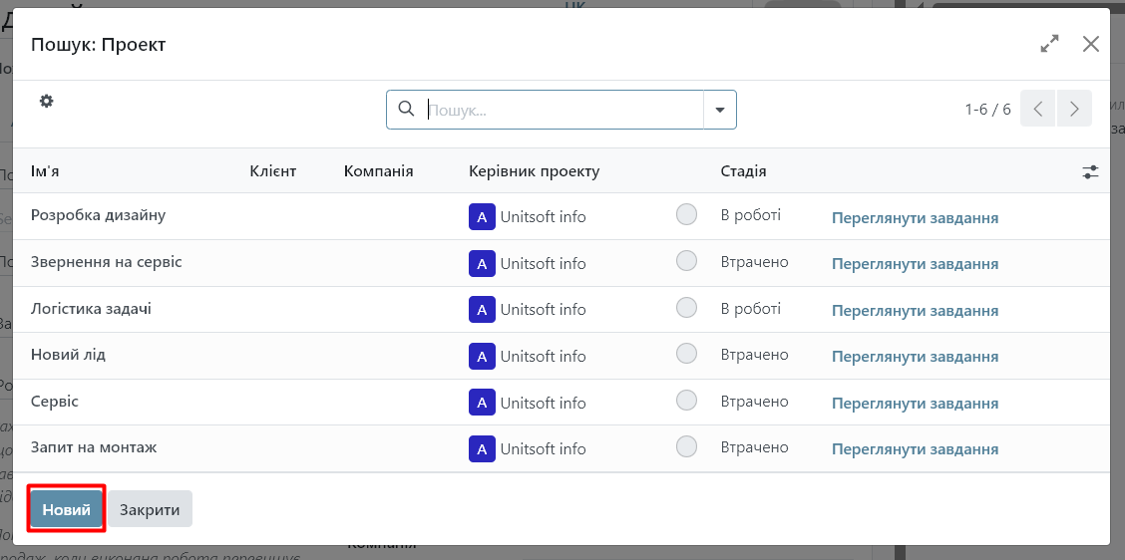
Task: Click the magnifier search icon
Action: [406, 109]
